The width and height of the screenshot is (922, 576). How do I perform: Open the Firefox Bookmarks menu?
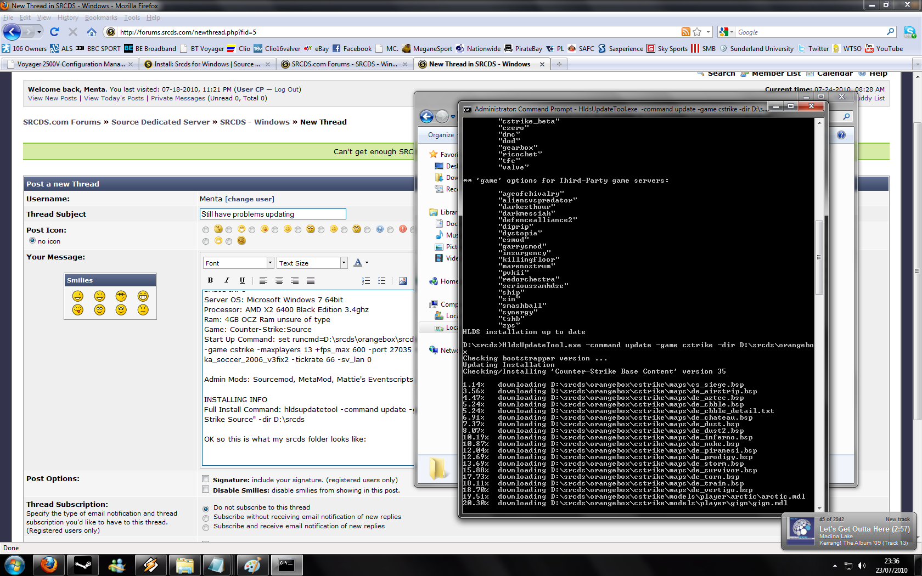(101, 18)
